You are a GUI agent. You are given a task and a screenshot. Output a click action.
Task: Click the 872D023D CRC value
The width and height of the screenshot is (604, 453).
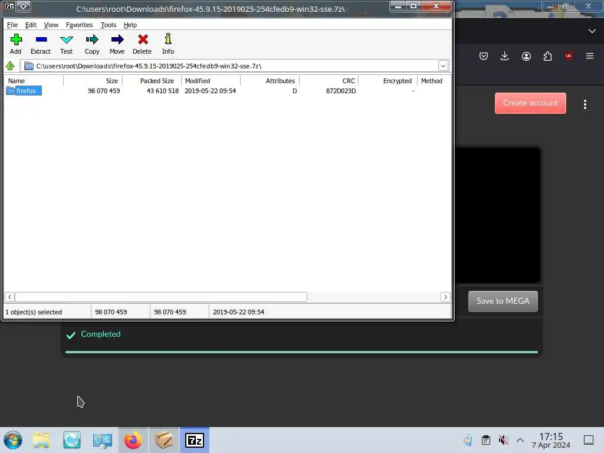[341, 91]
